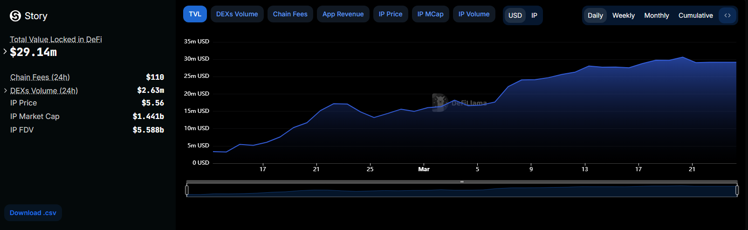Screen dimensions: 748x230
Task: Click the left handle of range slider
Action: pyautogui.click(x=187, y=190)
